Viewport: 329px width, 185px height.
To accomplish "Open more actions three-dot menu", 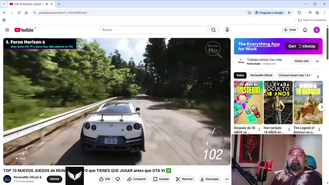I will (x=227, y=179).
